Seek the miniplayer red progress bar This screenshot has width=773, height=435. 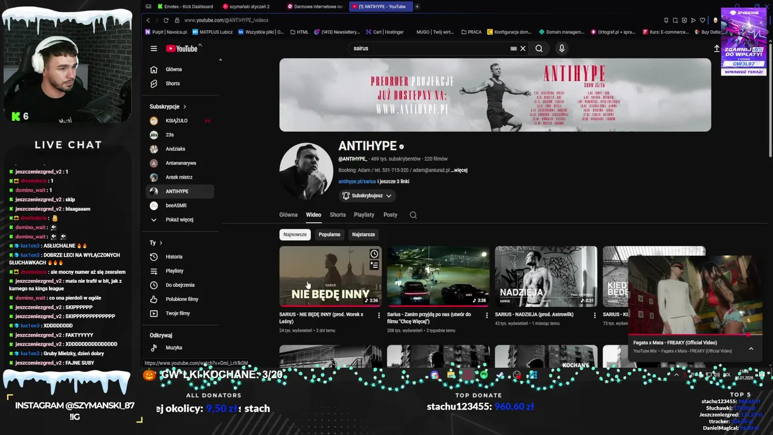695,335
